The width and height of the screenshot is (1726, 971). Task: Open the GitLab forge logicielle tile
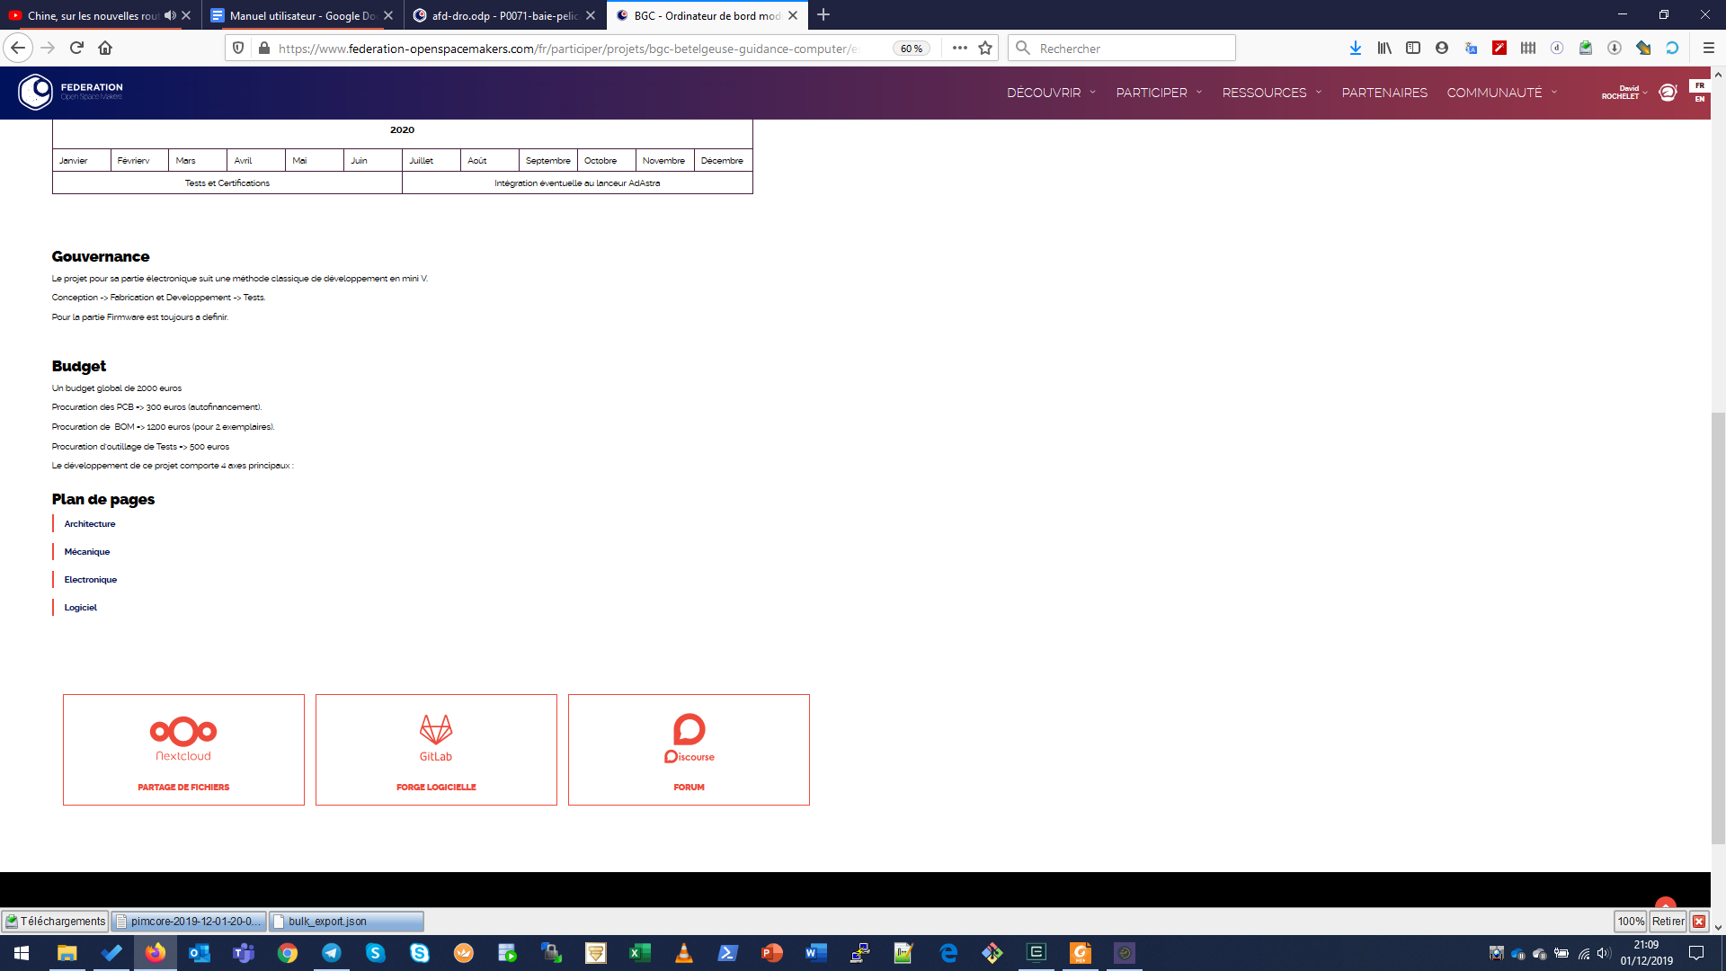(436, 749)
